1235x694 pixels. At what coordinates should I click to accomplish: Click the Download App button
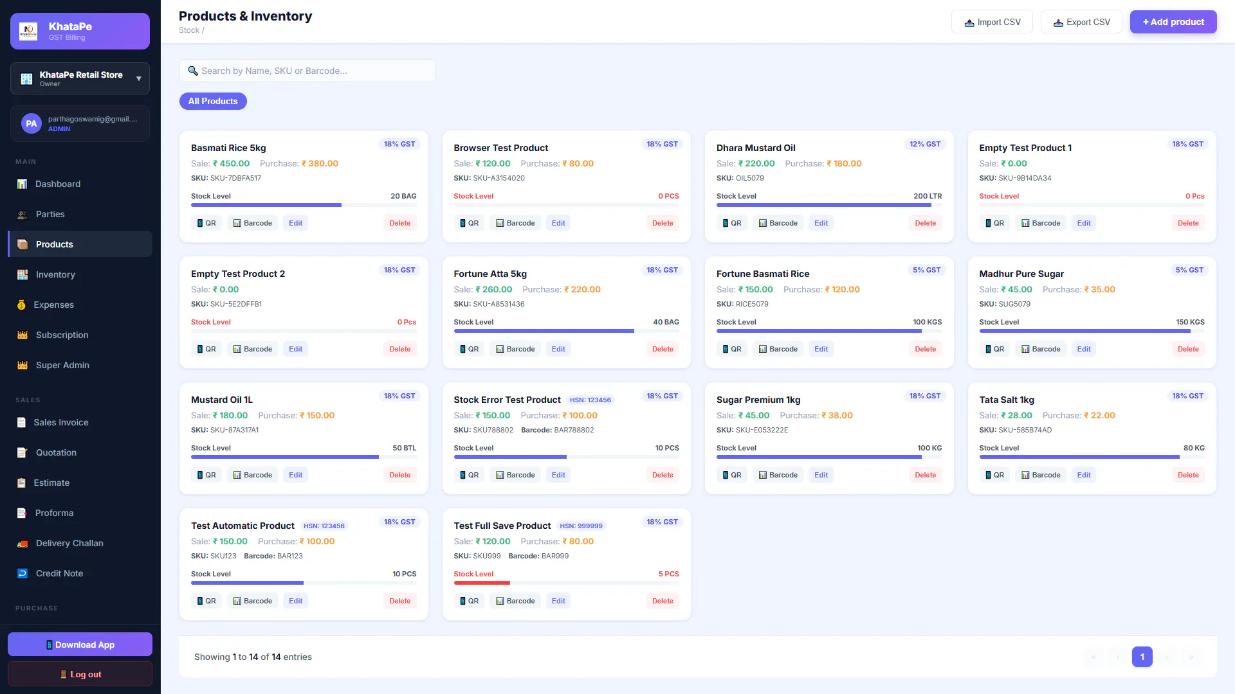(80, 645)
